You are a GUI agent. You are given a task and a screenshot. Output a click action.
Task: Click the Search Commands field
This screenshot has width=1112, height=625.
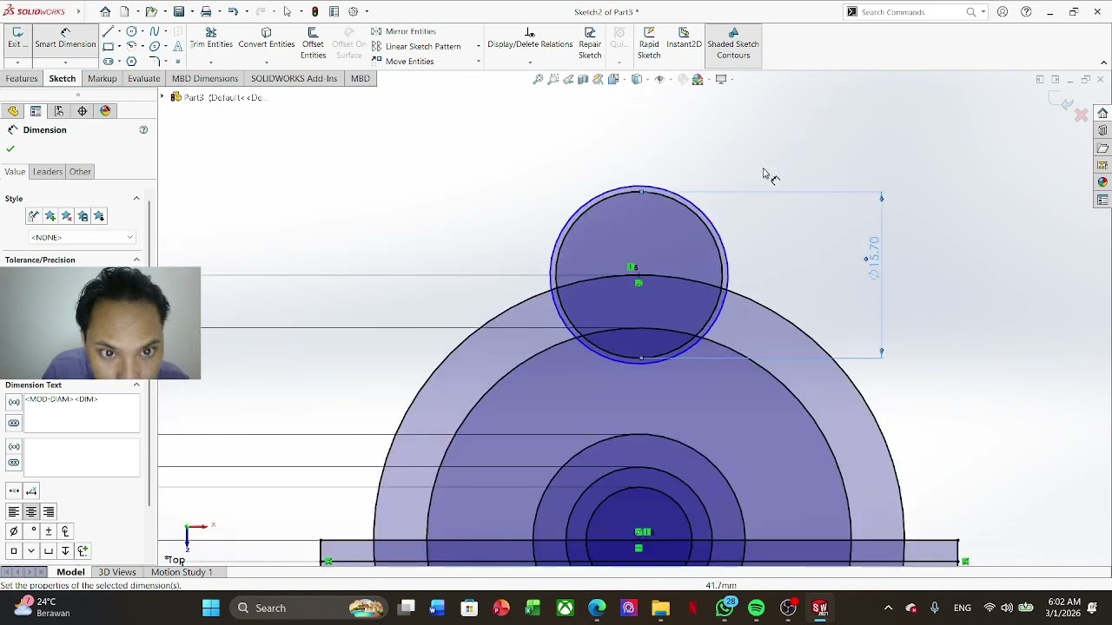click(914, 12)
